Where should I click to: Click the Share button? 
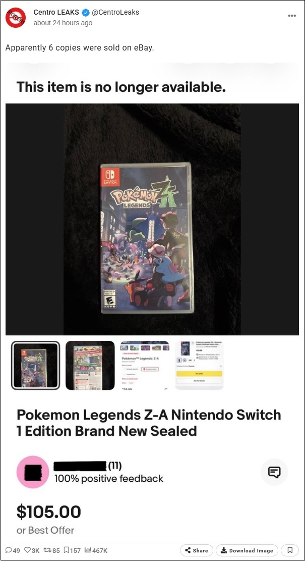pyautogui.click(x=197, y=550)
